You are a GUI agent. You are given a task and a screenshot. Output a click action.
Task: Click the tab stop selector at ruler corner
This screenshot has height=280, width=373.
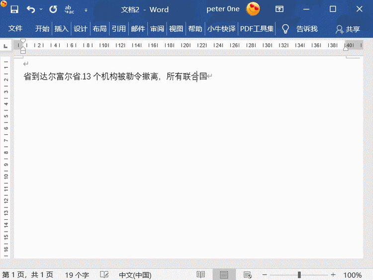[x=5, y=46]
